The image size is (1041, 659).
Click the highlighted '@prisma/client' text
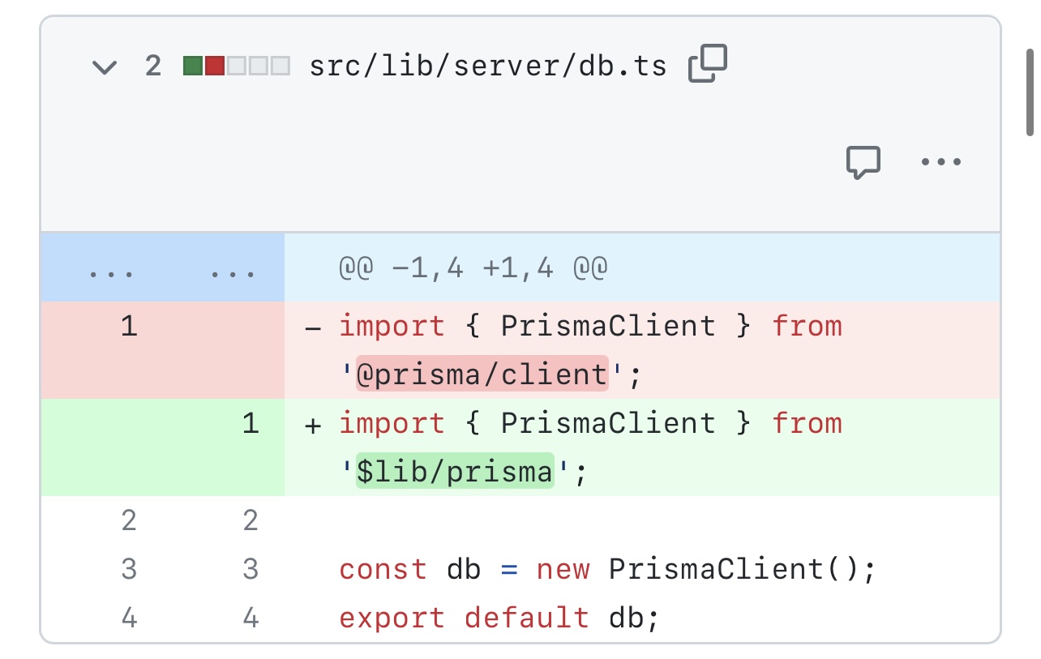(482, 374)
